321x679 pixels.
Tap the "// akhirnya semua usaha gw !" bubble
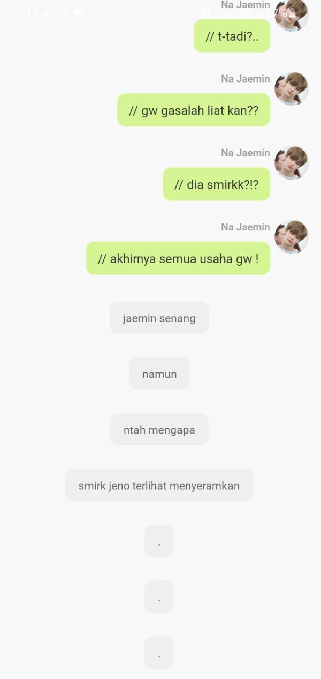click(178, 258)
